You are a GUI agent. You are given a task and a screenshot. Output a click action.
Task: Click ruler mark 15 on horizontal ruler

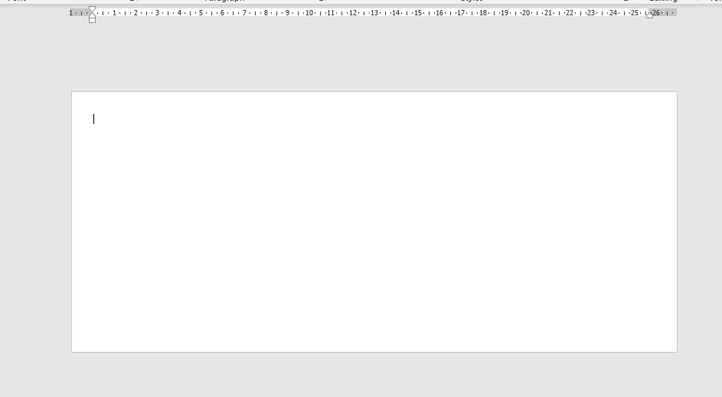click(x=417, y=13)
